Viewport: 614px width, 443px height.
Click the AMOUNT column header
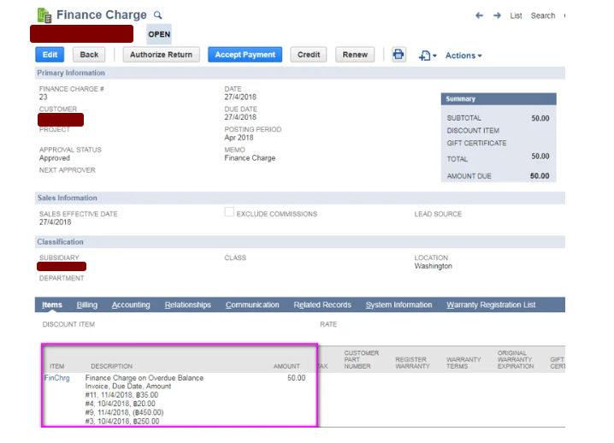286,366
